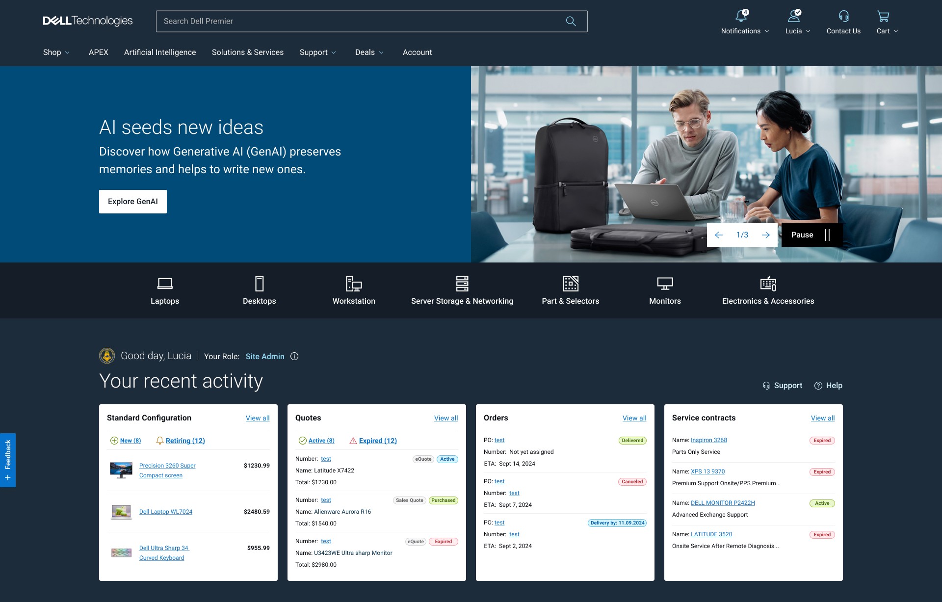Viewport: 942px width, 602px height.
Task: Open the Support menu item
Action: [x=317, y=52]
